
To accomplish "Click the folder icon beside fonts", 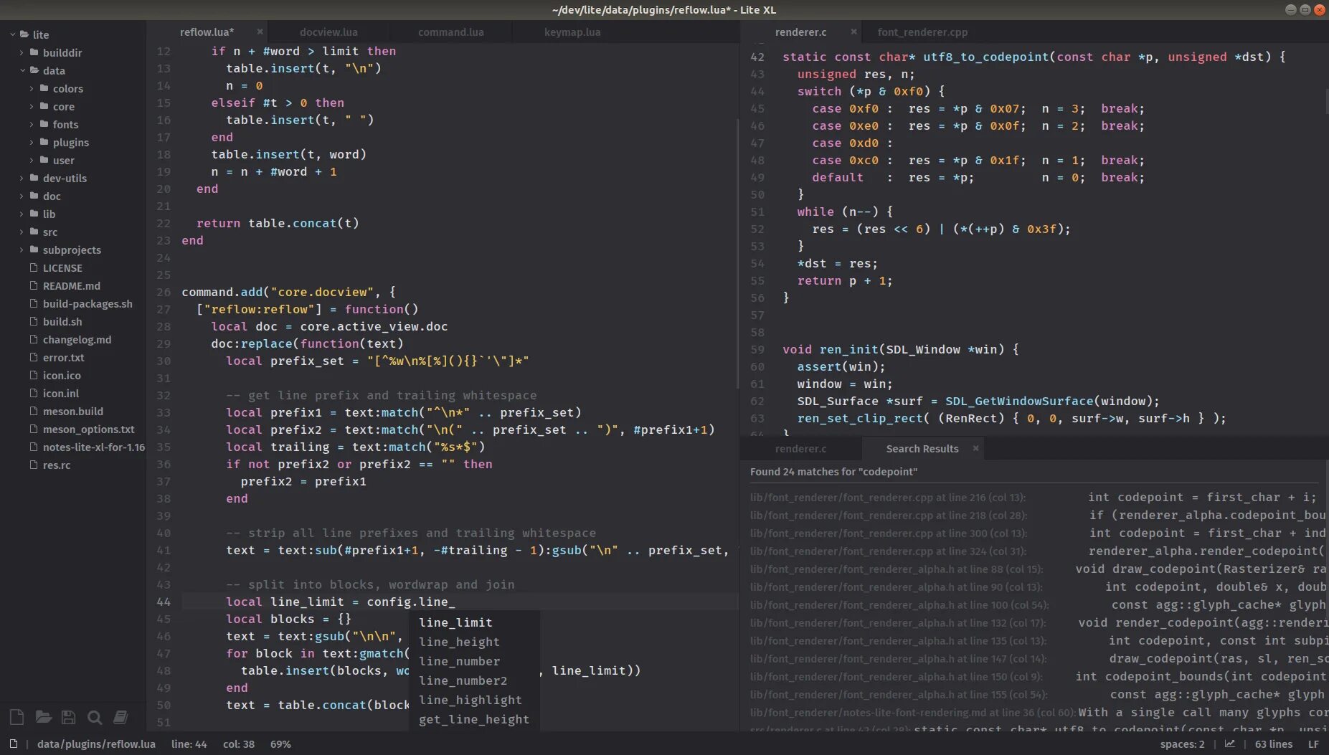I will click(44, 124).
